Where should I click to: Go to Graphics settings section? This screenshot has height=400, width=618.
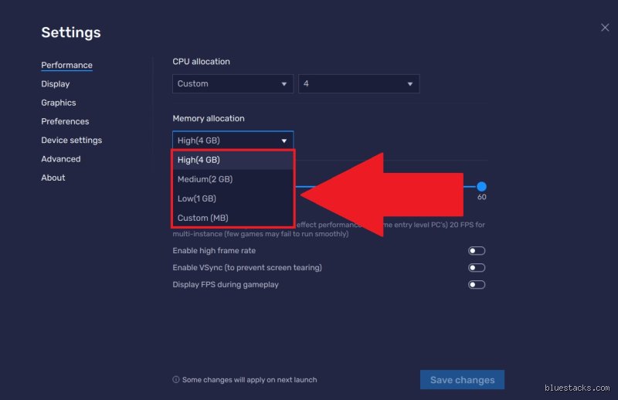(x=59, y=103)
